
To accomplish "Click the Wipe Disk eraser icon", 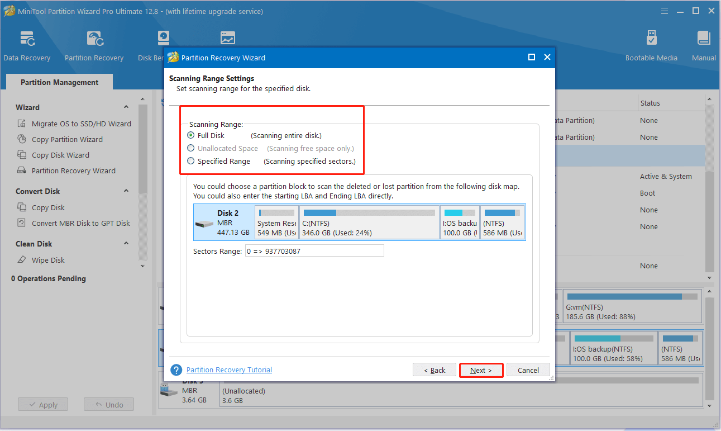I will click(x=22, y=260).
